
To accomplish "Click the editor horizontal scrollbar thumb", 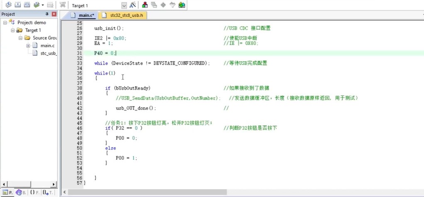I will tap(147, 192).
